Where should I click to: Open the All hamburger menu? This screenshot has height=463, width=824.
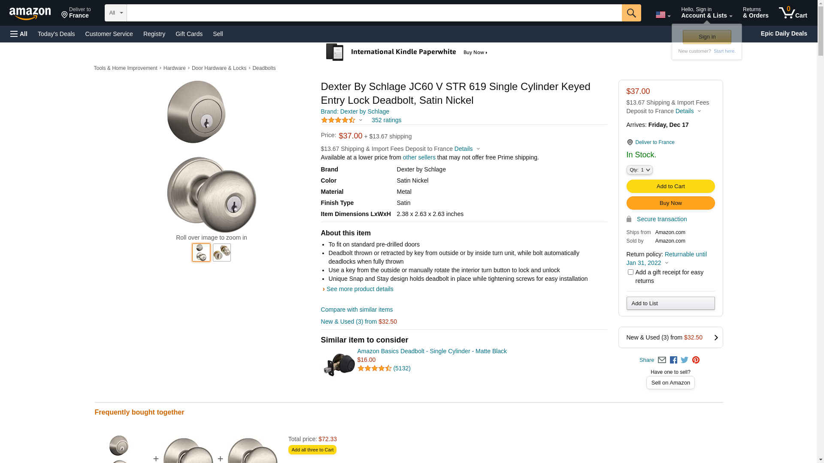(x=19, y=34)
